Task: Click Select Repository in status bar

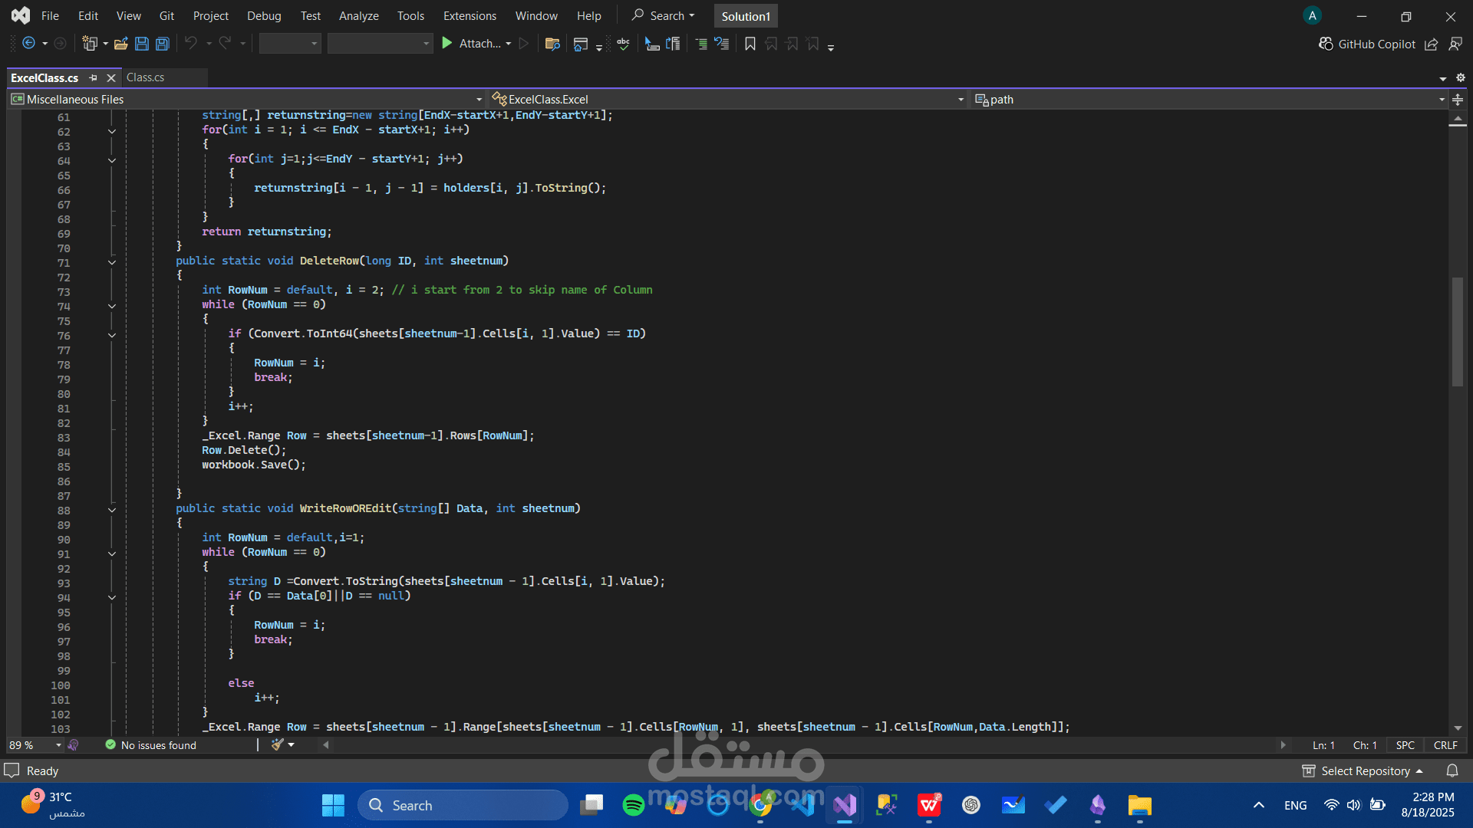Action: (x=1365, y=770)
